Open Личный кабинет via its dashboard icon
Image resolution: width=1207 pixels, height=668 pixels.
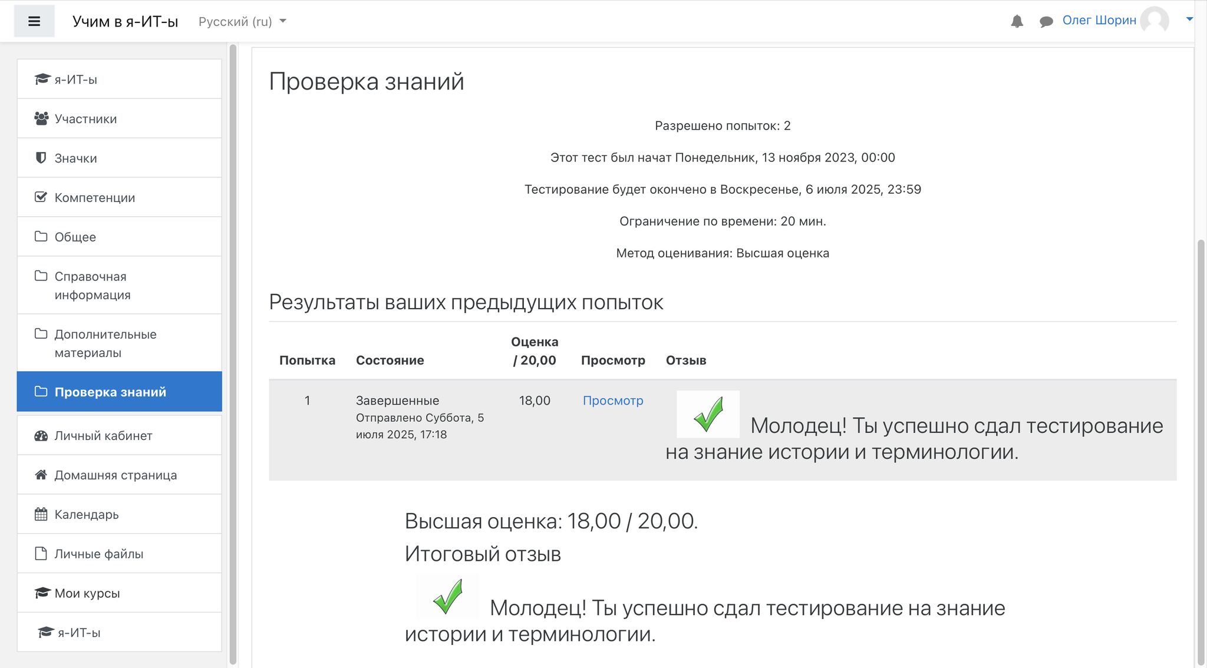pos(41,435)
